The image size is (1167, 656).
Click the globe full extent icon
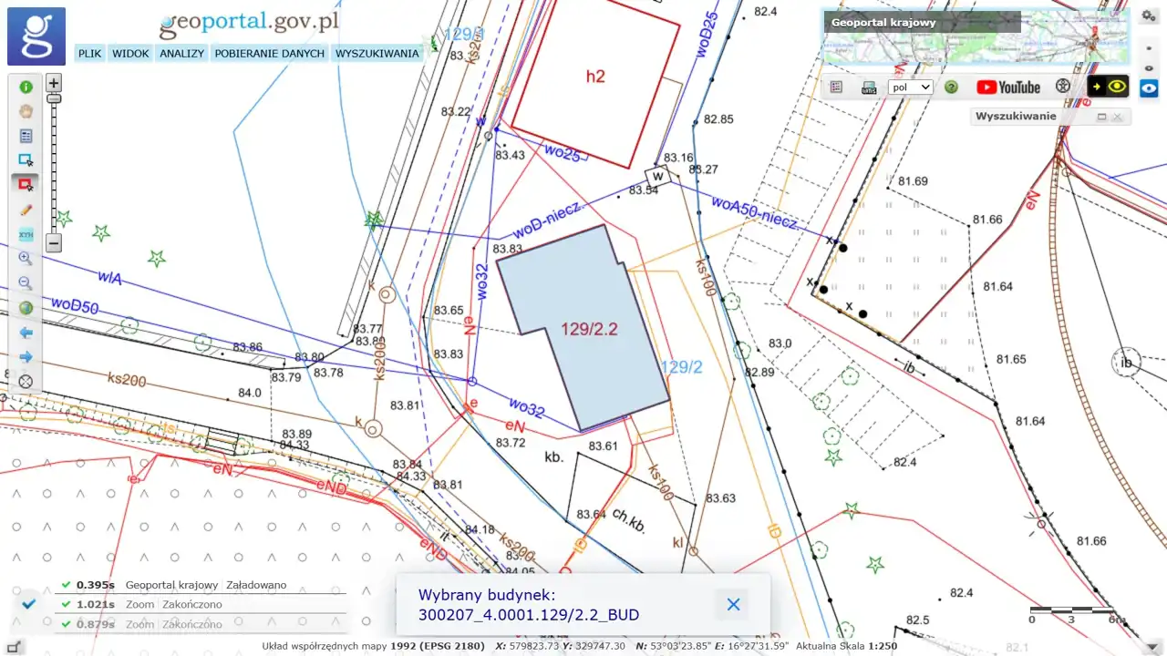point(26,308)
